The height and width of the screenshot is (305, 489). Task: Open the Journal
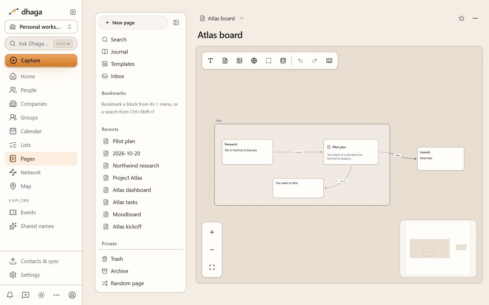tap(141, 52)
